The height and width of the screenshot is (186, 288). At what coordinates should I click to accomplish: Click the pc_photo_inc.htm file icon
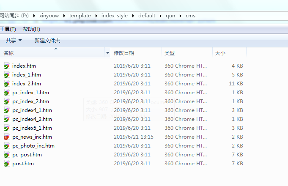pyautogui.click(x=7, y=146)
